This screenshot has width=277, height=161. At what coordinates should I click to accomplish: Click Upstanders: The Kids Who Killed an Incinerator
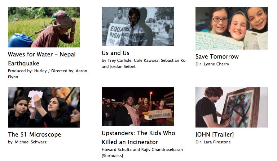(138, 137)
